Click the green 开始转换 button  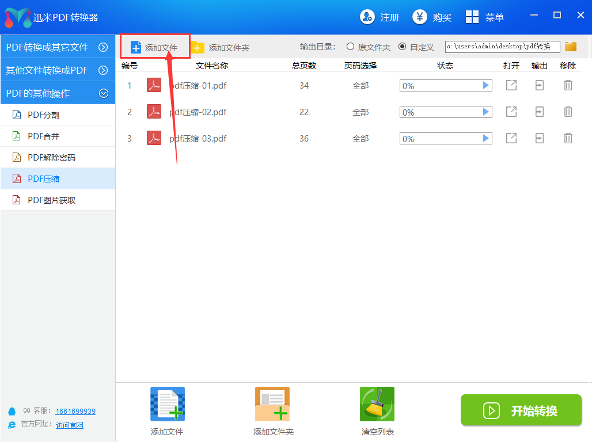pyautogui.click(x=521, y=410)
